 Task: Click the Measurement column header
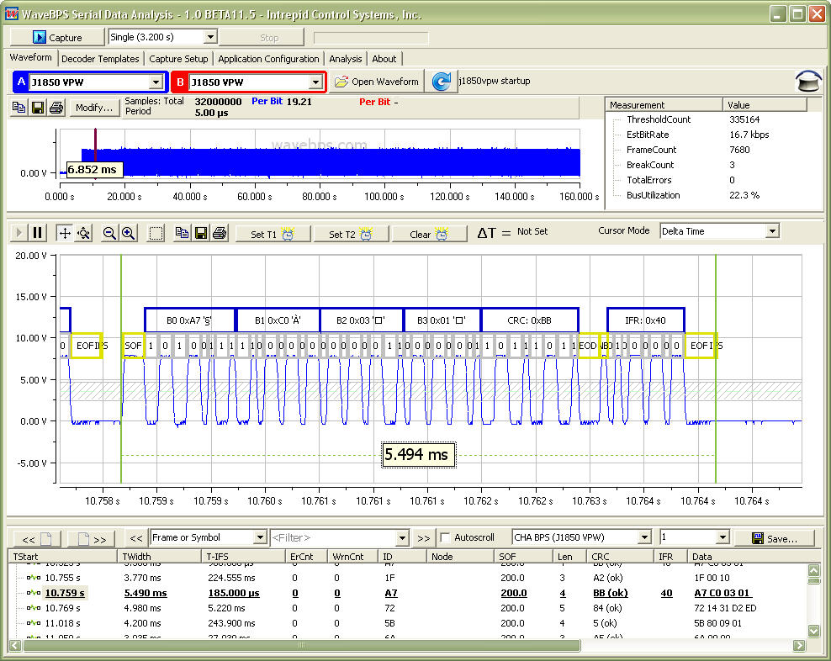pos(664,105)
